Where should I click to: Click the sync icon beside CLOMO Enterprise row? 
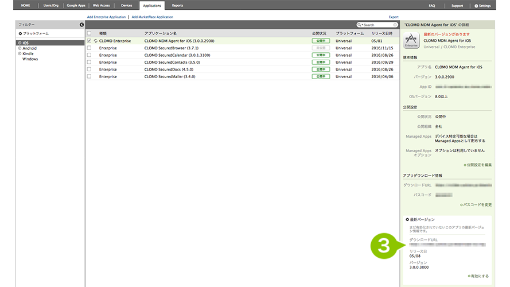coord(96,41)
